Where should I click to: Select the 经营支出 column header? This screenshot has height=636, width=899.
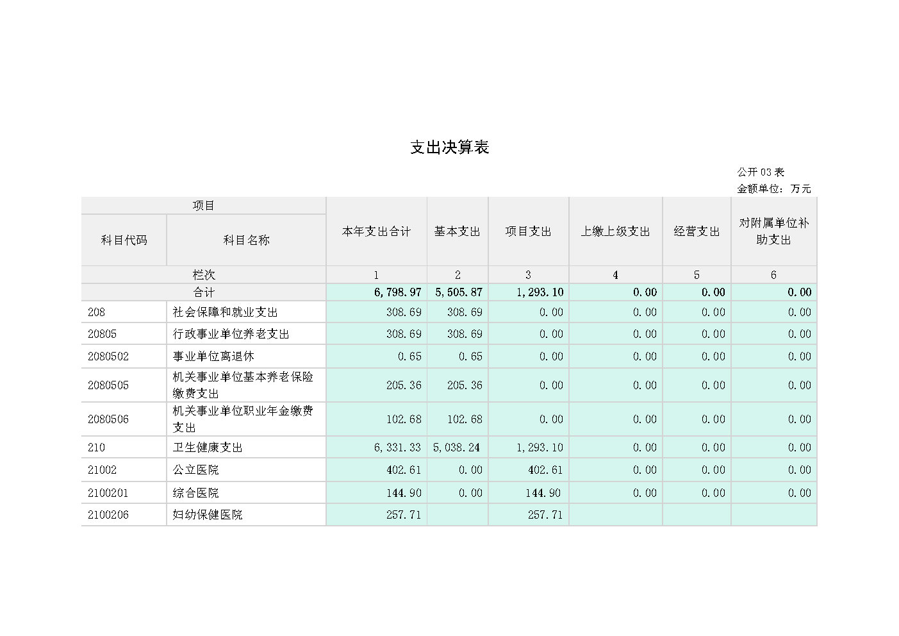click(x=697, y=231)
